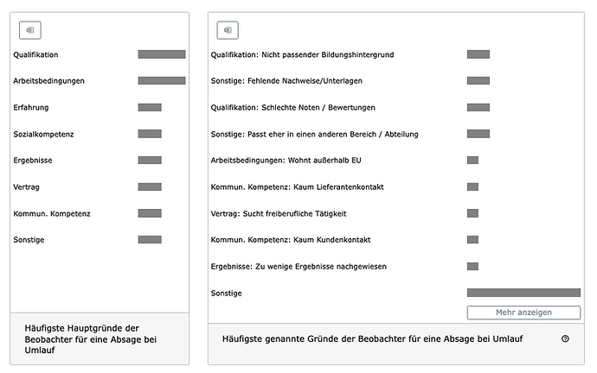Click the Kommun. Kompetenz label in the left panel

[x=52, y=213]
